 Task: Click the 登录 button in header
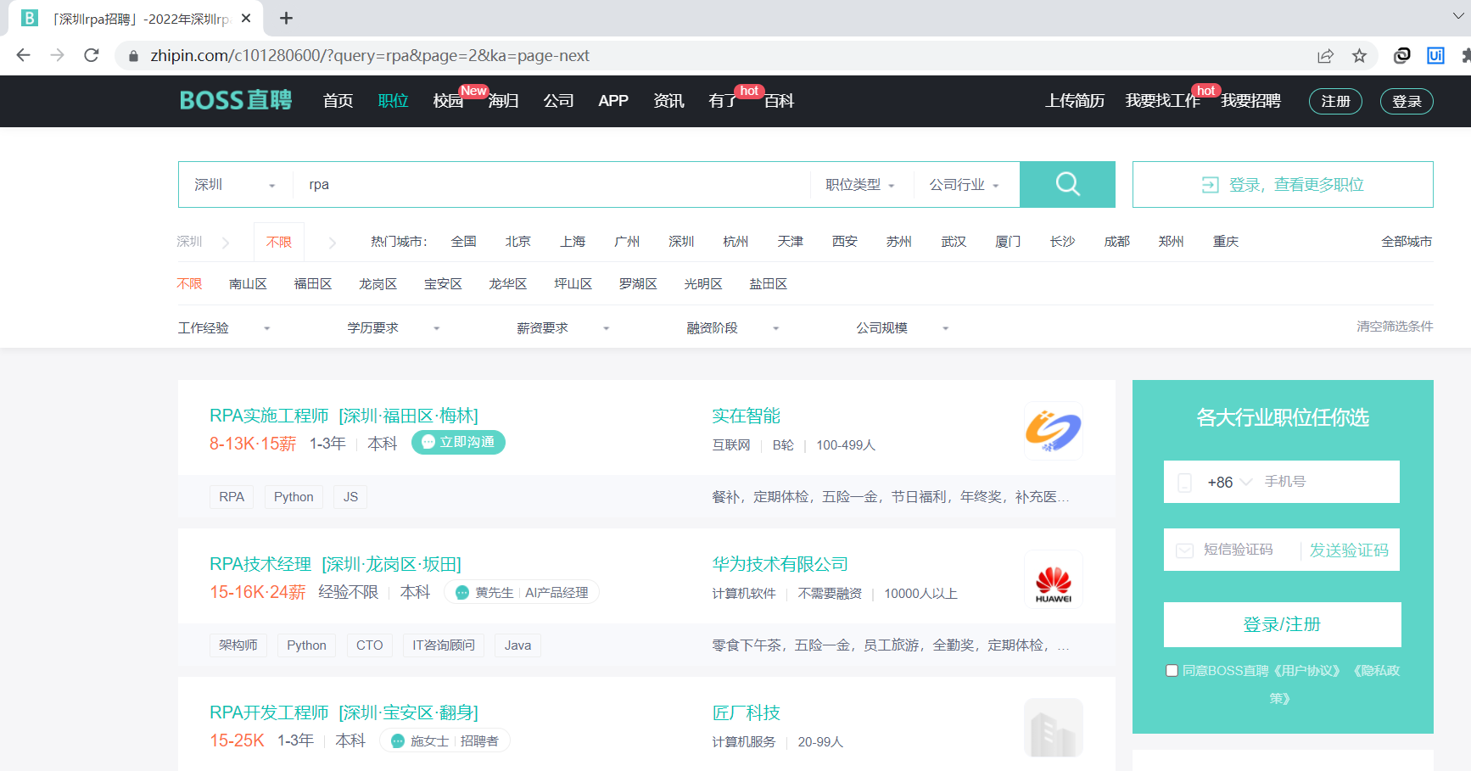[1407, 101]
